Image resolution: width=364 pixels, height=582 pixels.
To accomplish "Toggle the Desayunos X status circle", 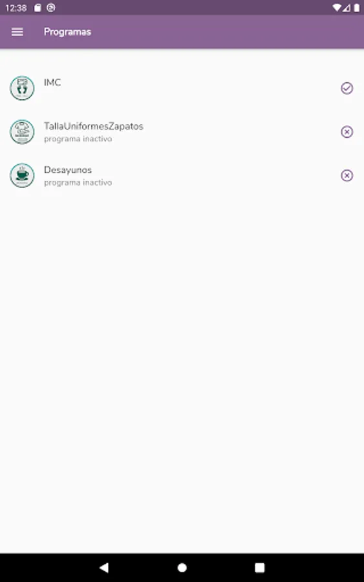I will click(x=347, y=175).
